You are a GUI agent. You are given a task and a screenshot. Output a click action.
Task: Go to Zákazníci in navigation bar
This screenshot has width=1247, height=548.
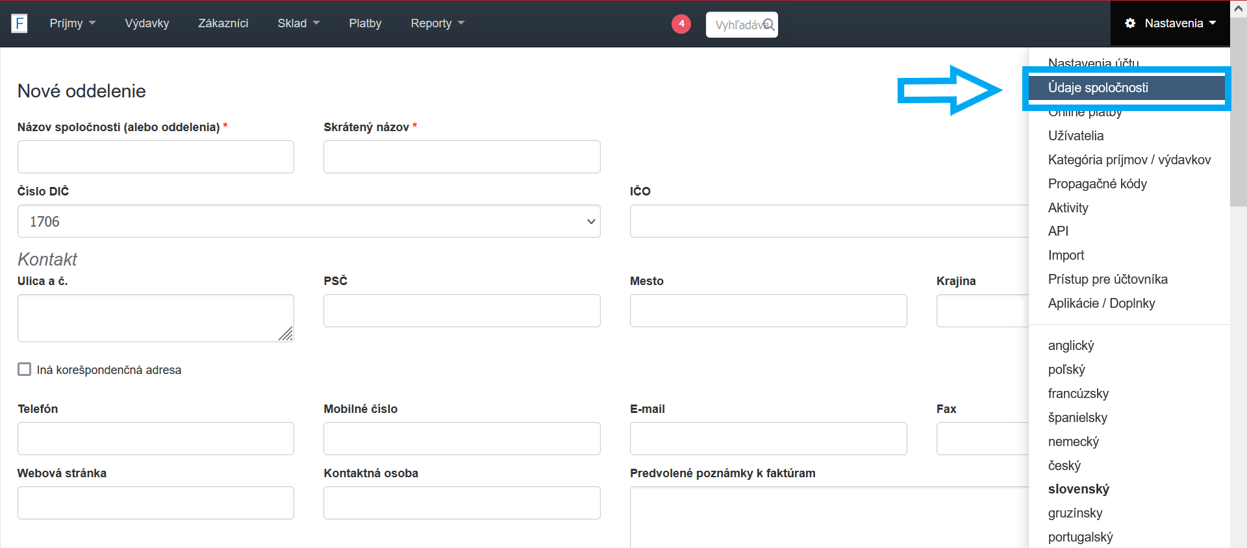pos(223,23)
